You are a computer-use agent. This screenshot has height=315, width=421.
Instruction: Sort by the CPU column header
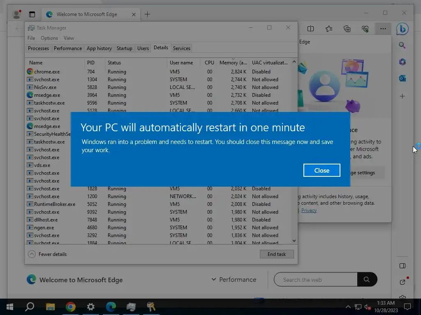208,63
